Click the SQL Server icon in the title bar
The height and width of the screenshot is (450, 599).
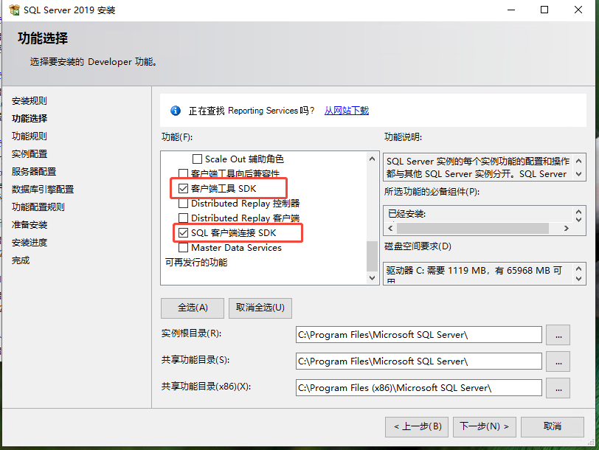coord(13,10)
